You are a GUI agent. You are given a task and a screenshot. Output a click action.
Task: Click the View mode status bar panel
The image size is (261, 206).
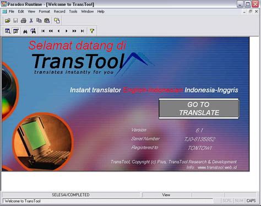coord(166,195)
